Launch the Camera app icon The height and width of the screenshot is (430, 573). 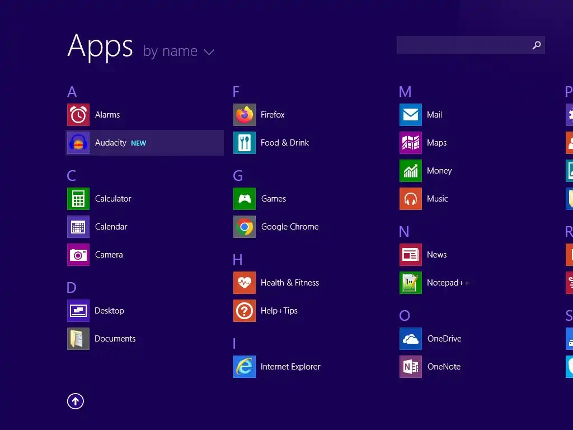[78, 255]
